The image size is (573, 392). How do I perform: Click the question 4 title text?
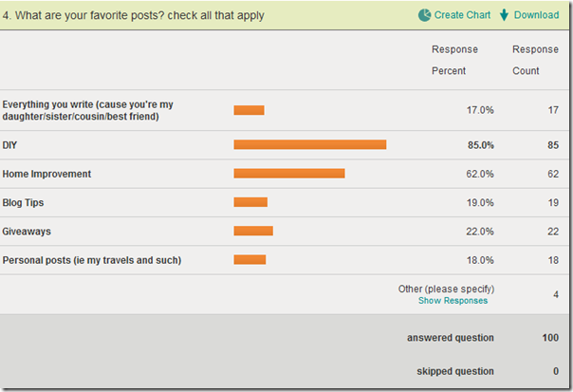click(x=134, y=15)
